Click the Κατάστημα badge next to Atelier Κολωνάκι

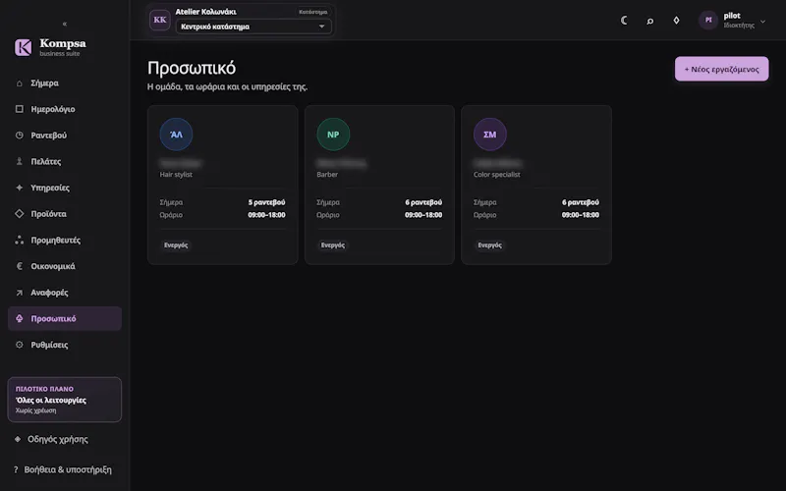click(312, 12)
